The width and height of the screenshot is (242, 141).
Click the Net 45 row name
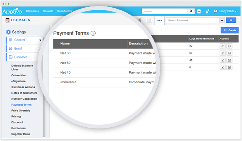click(x=65, y=73)
